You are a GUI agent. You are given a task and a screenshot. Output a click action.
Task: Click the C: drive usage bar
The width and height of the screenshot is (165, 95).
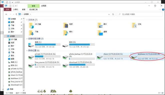(48, 44)
